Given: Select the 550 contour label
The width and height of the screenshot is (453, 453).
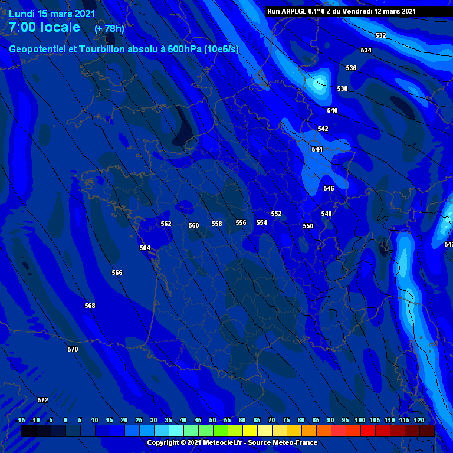Looking at the screenshot, I should pyautogui.click(x=308, y=226).
